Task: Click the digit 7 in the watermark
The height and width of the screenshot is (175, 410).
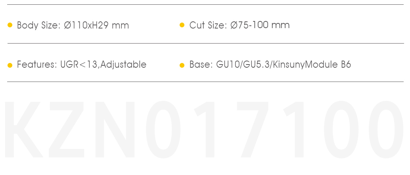Action: coord(253,129)
